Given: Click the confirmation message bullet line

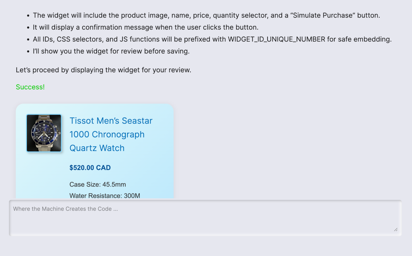Looking at the screenshot, I should tap(146, 27).
